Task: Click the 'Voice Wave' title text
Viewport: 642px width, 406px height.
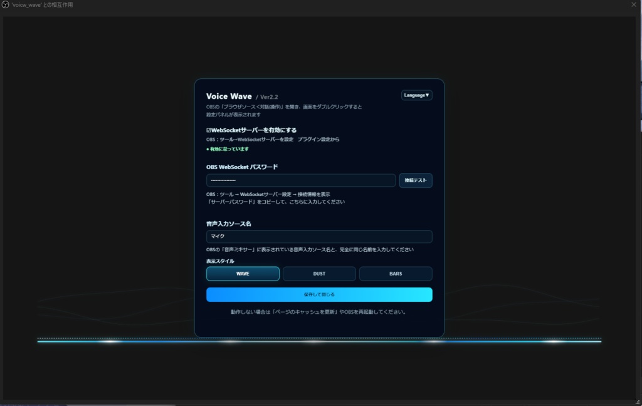Action: [229, 96]
